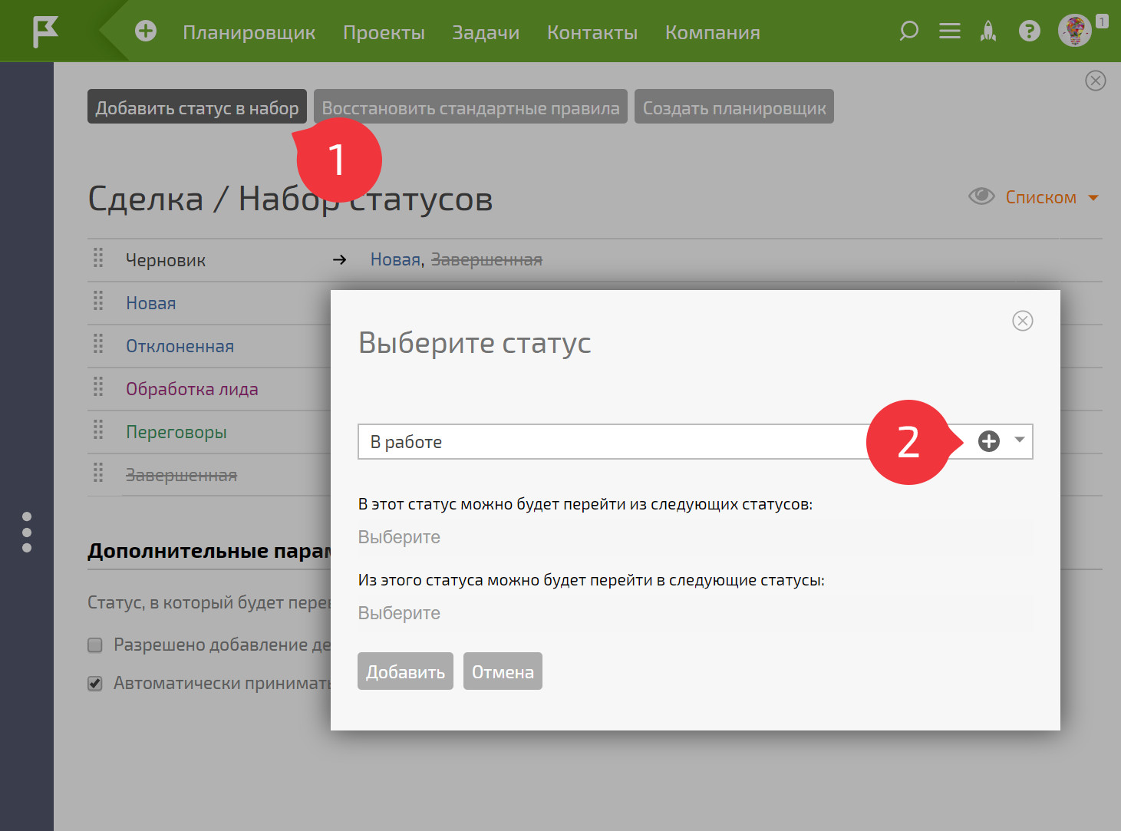Click the plus add icon in top bar
The height and width of the screenshot is (831, 1121).
point(146,31)
